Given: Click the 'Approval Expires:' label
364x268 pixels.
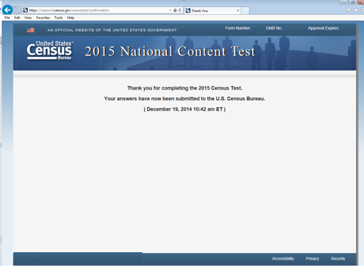Looking at the screenshot, I should click(x=324, y=28).
